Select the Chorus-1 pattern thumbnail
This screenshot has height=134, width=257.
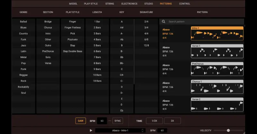pyautogui.click(x=217, y=87)
